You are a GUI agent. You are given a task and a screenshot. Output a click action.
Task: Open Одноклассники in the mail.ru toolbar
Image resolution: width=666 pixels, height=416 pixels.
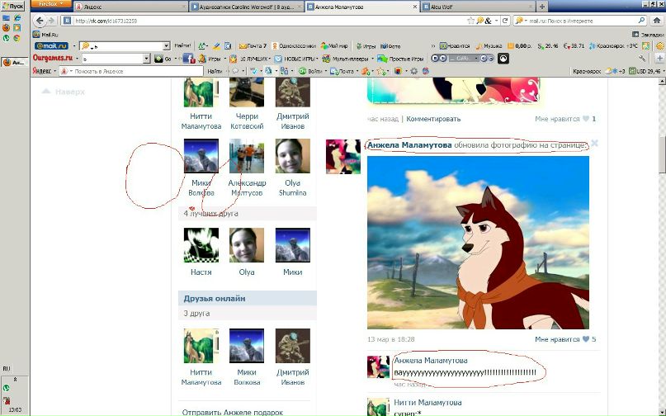click(294, 46)
